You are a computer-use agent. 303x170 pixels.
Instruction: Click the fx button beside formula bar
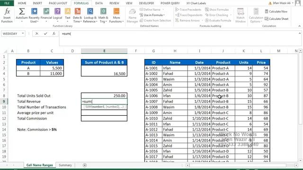(x=54, y=34)
